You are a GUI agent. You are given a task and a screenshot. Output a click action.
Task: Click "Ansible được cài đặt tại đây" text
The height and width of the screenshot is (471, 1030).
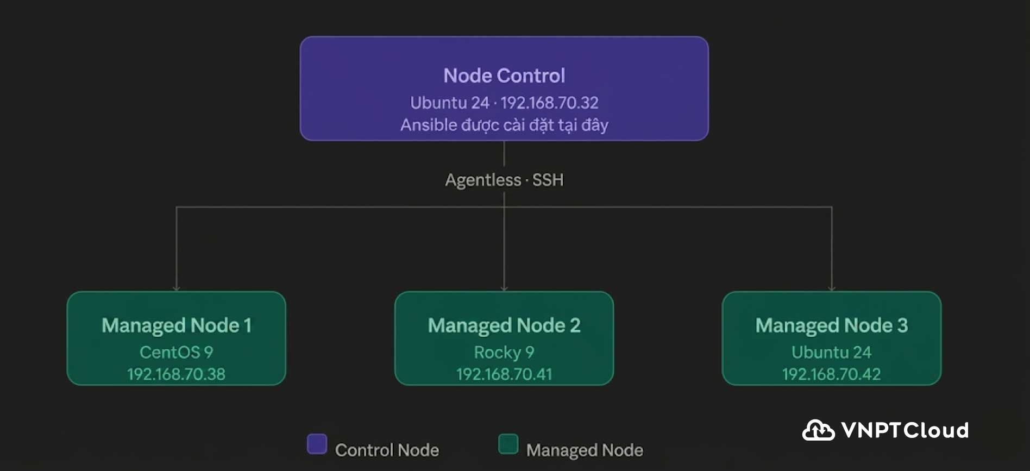tap(504, 125)
